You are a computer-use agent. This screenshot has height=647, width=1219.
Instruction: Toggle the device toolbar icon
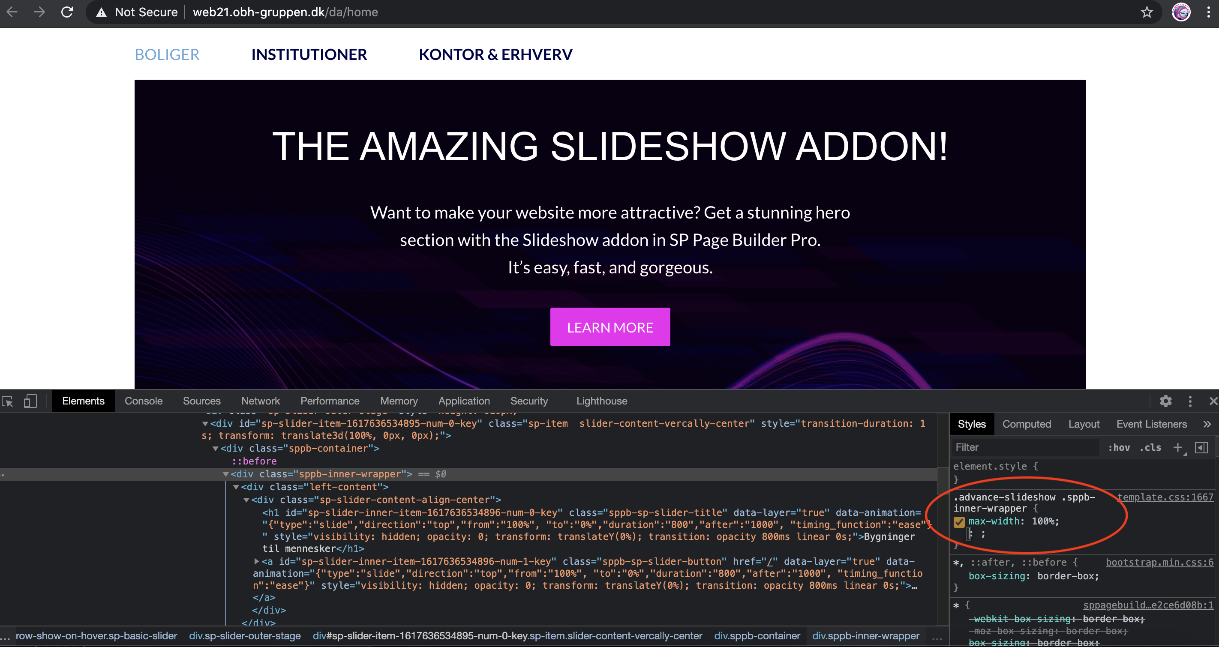tap(30, 401)
